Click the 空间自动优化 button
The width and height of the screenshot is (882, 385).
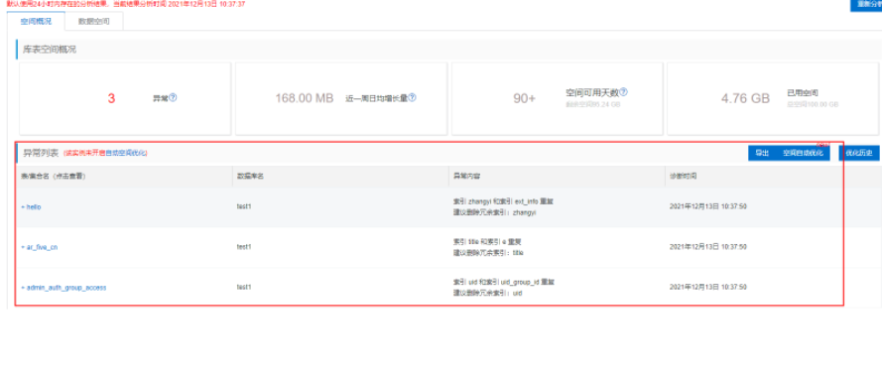coord(803,153)
